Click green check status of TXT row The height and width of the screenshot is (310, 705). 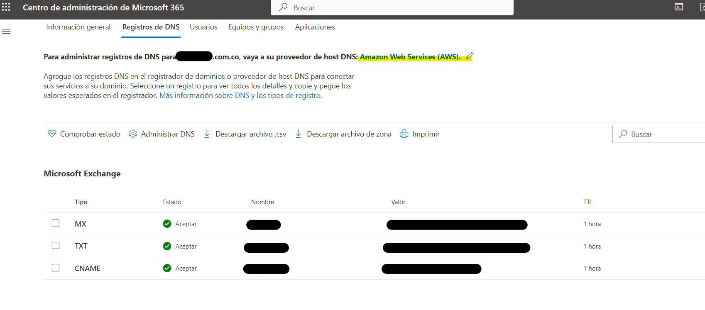tap(167, 246)
